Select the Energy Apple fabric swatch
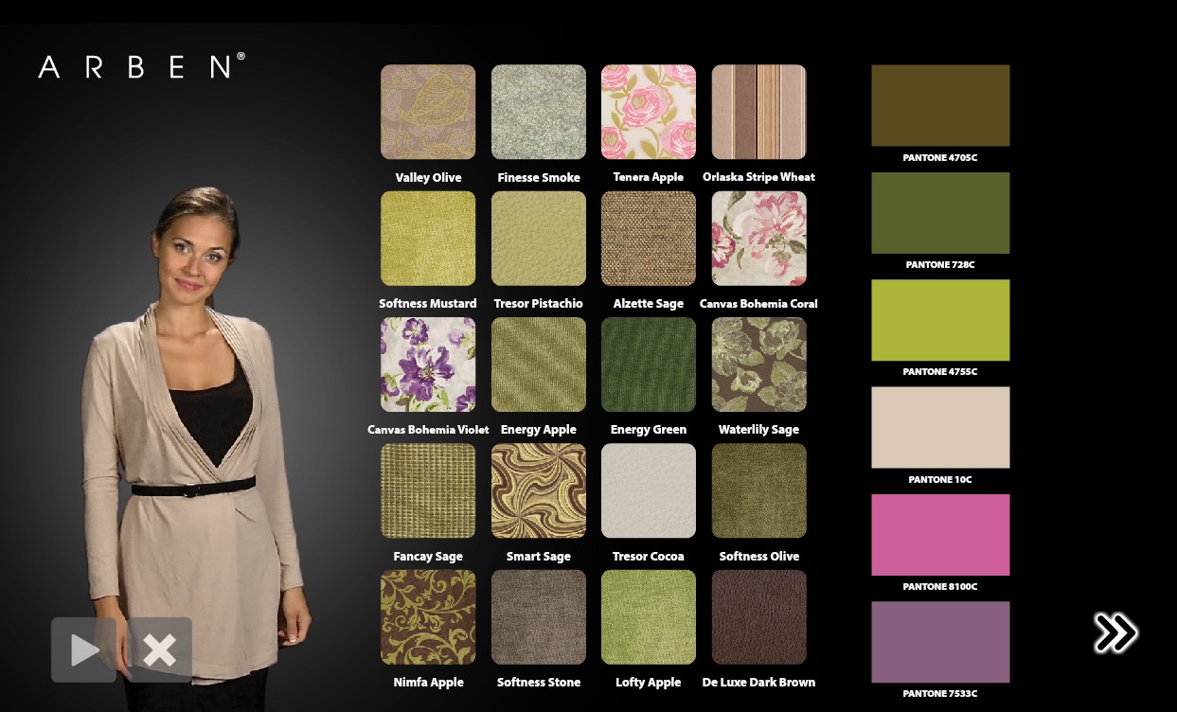Screen dimensions: 1177x712 [x=539, y=365]
